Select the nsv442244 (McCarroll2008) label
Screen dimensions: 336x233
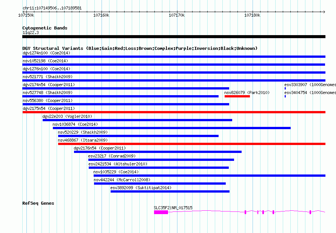[122, 180]
